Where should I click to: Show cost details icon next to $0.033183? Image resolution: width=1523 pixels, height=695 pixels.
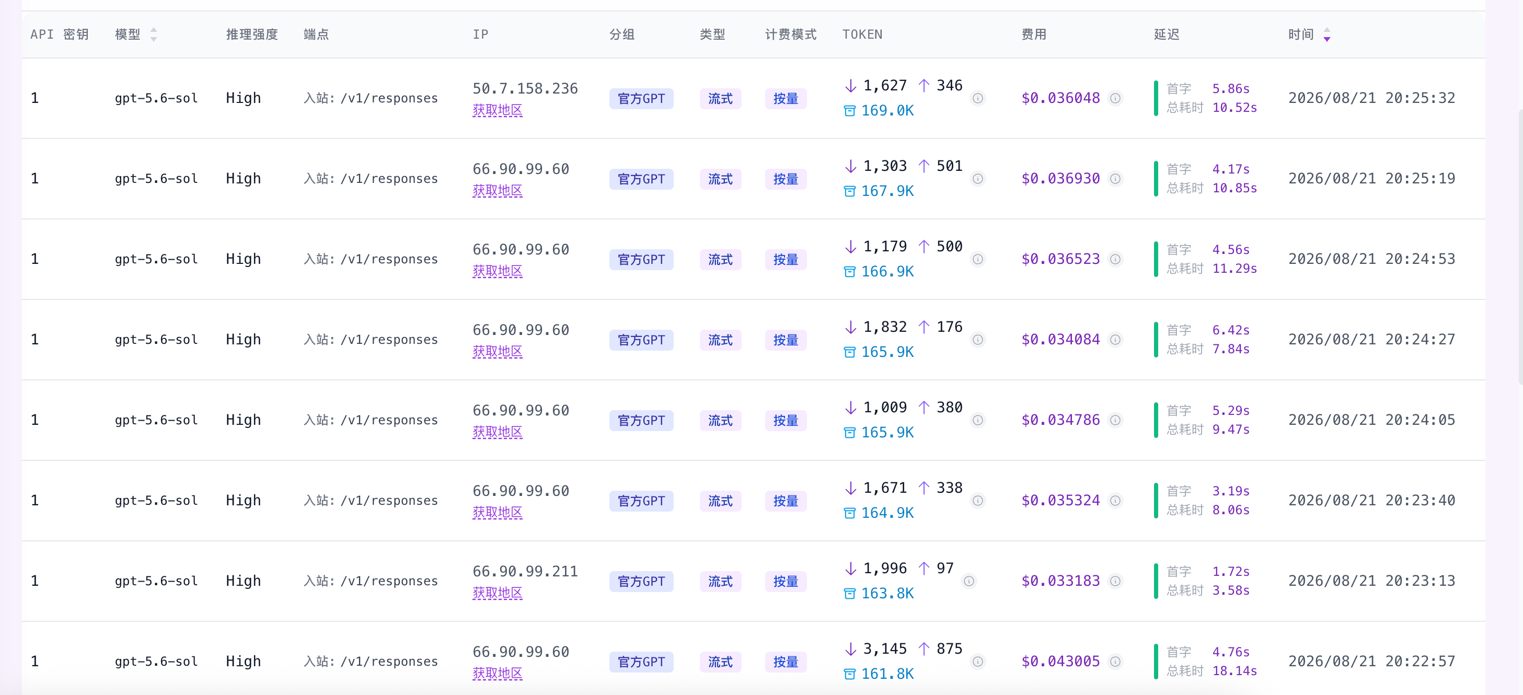1115,581
